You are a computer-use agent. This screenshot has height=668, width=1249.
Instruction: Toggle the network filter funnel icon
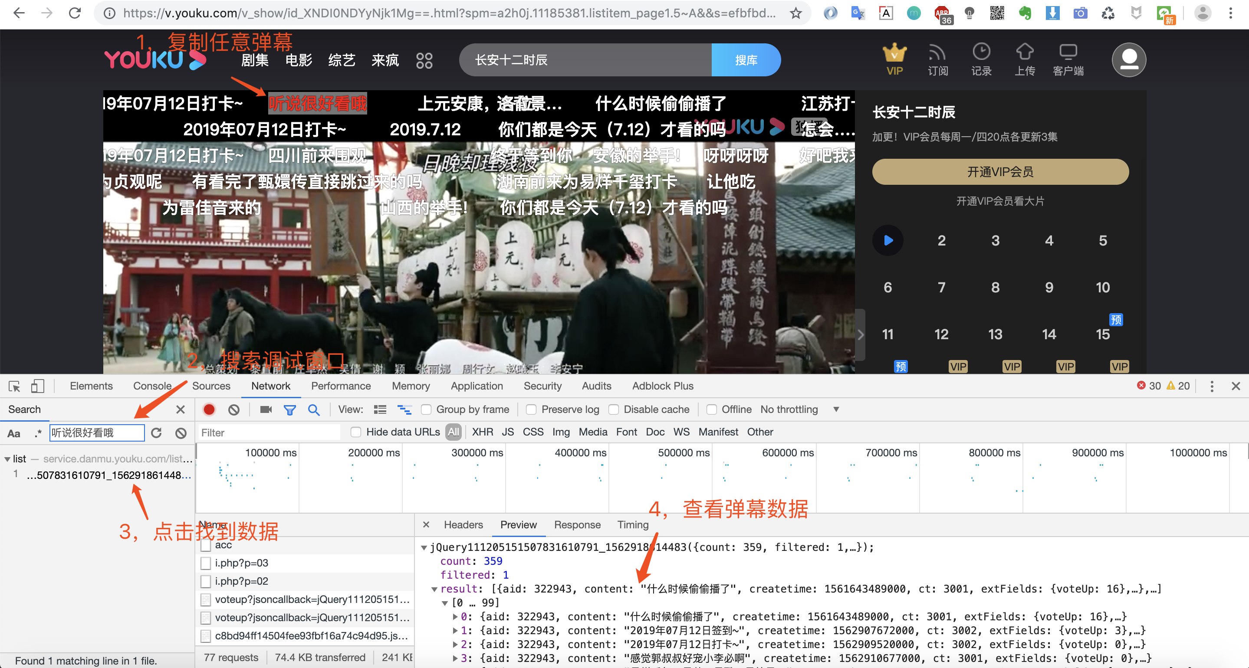click(289, 409)
